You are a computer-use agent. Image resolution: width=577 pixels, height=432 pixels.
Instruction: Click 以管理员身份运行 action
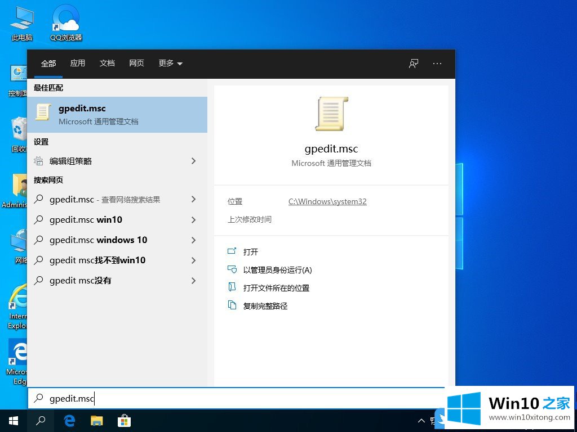coord(277,270)
